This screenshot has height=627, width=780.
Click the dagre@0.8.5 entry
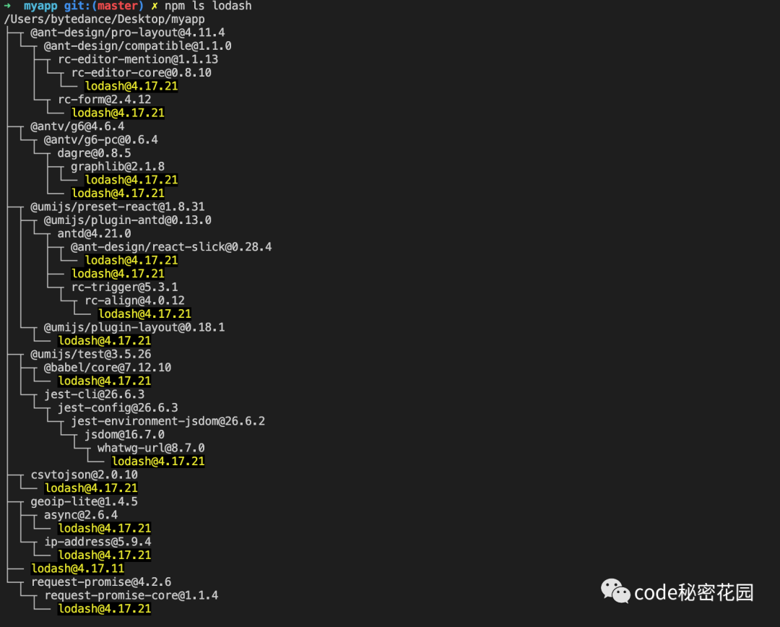coord(94,153)
